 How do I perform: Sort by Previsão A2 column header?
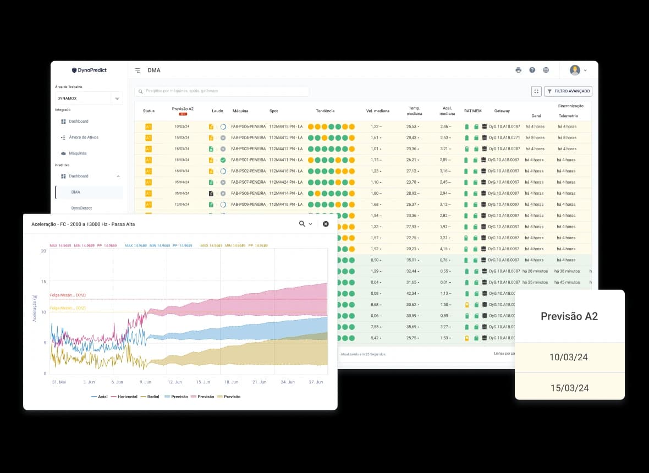[183, 109]
